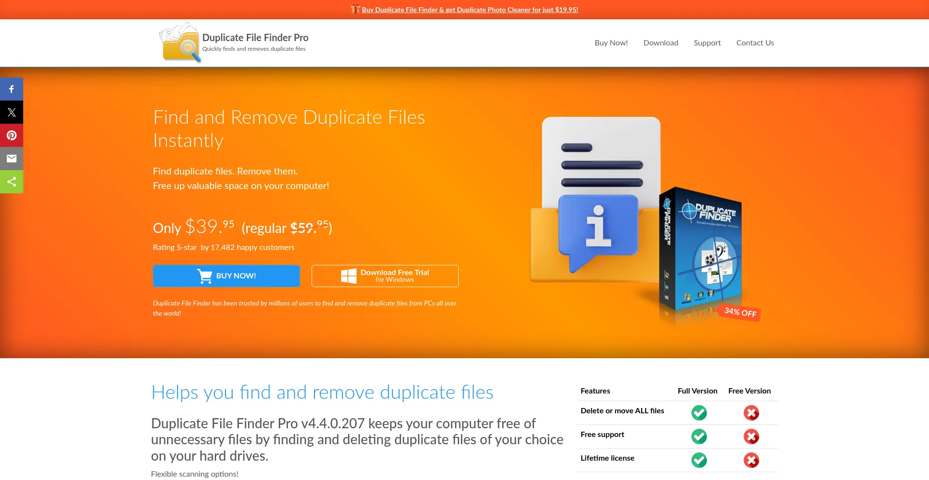Share page on X (Twitter)

pos(12,112)
